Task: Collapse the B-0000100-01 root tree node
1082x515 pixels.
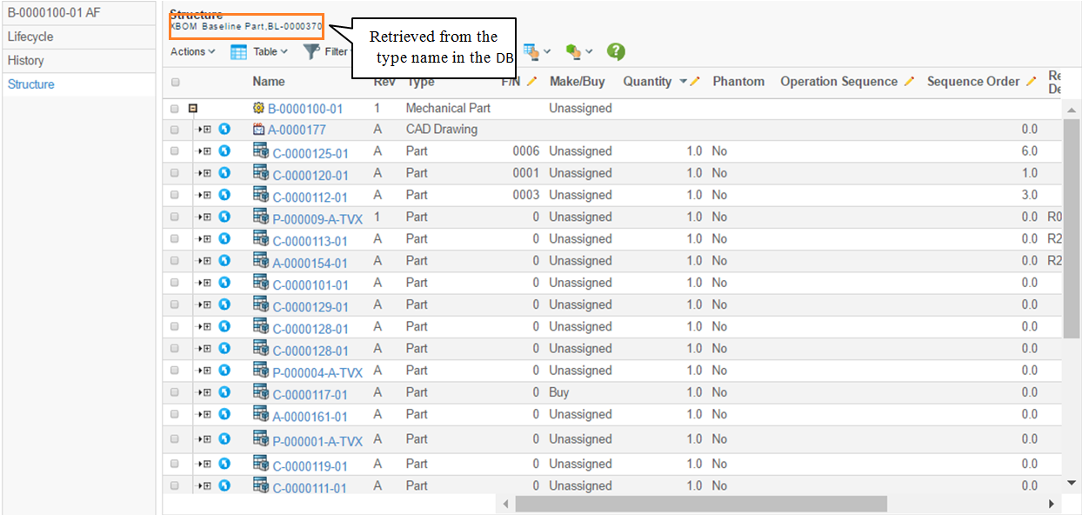Action: (x=193, y=109)
